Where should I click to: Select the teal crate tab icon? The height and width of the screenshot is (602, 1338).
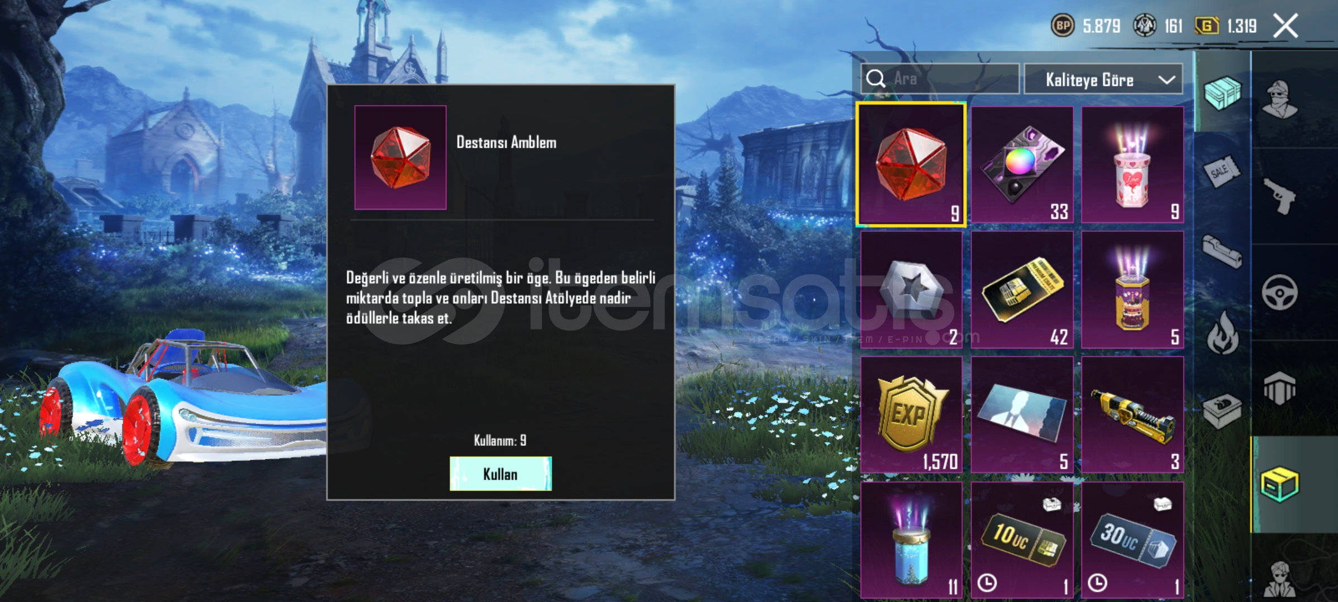coord(1223,93)
